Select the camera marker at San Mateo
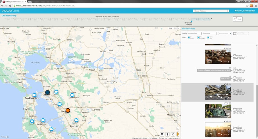 (x=43, y=120)
